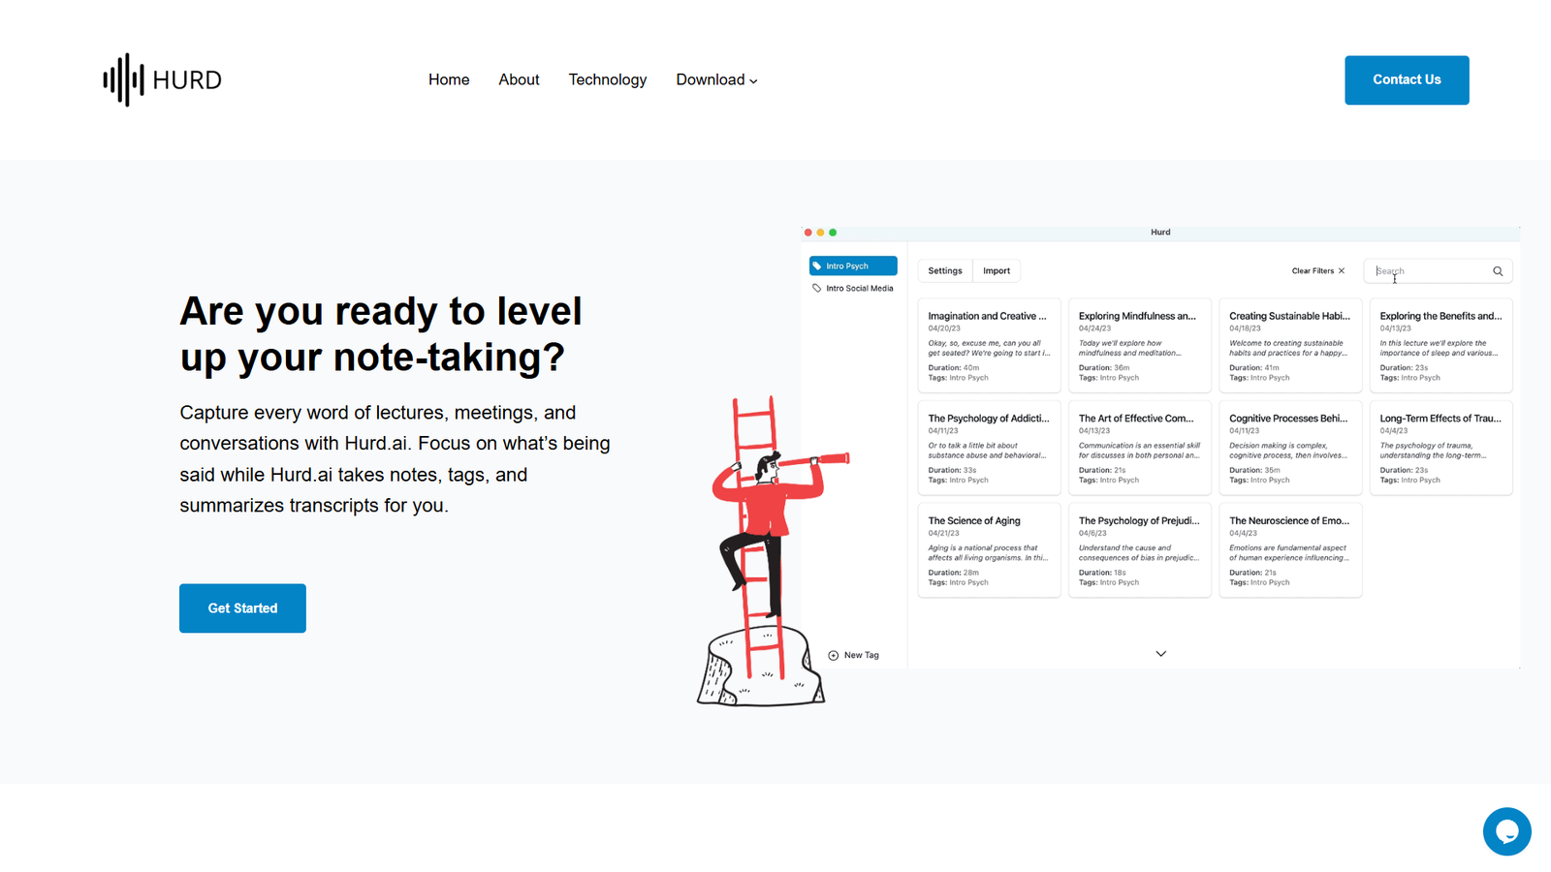Open The Psychology of Addiction note card
The image size is (1551, 872).
pyautogui.click(x=989, y=448)
